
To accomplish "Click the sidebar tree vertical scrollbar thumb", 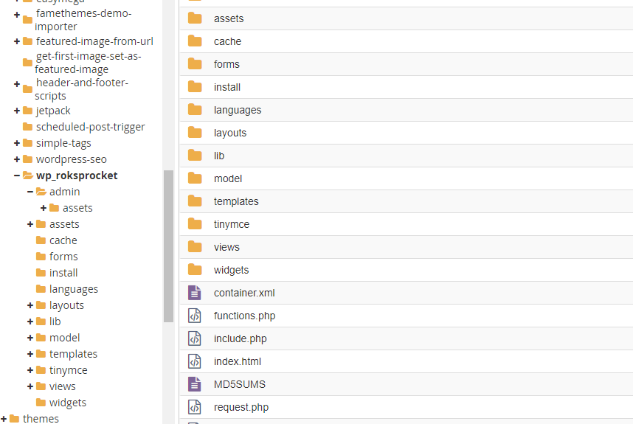I will click(x=168, y=246).
